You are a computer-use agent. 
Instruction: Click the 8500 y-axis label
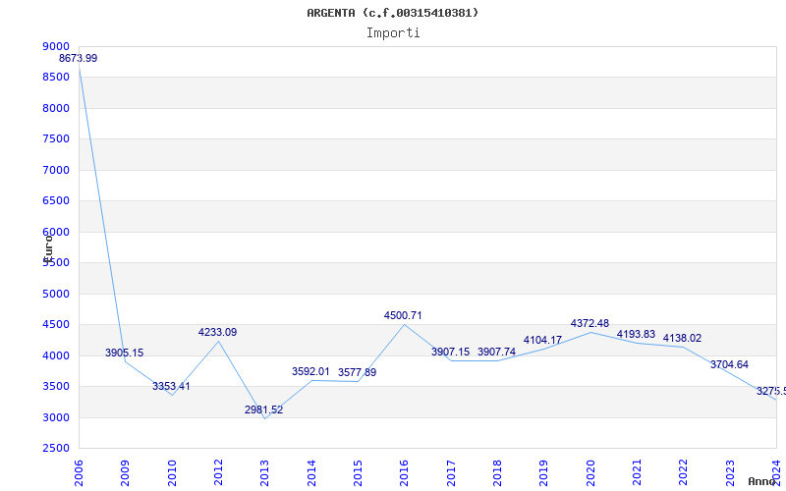click(56, 78)
